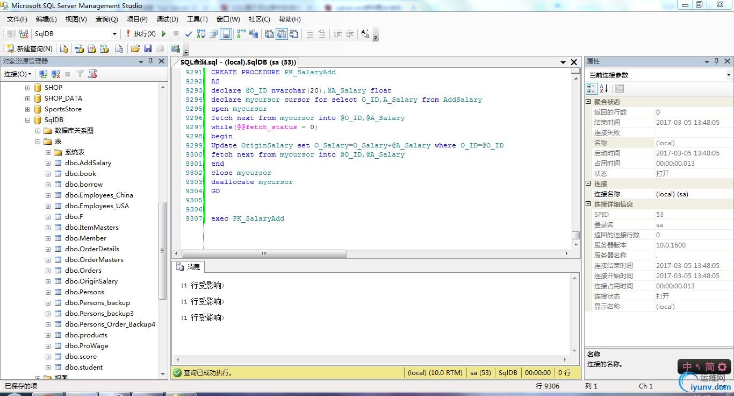Expand the SportsStore database node
The width and height of the screenshot is (734, 396).
27,109
